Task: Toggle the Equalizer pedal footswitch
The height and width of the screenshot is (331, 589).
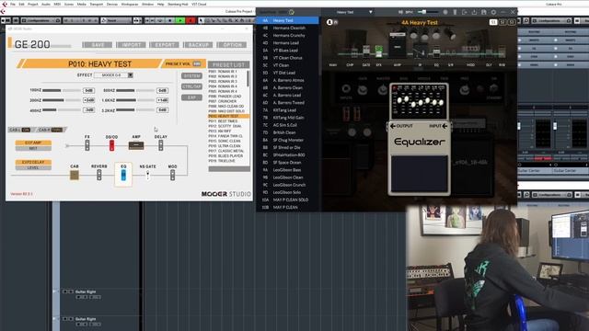Action: click(x=420, y=174)
